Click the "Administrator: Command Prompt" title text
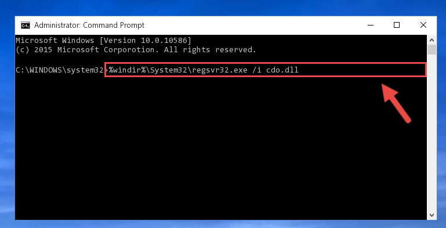The image size is (446, 228). coord(89,26)
